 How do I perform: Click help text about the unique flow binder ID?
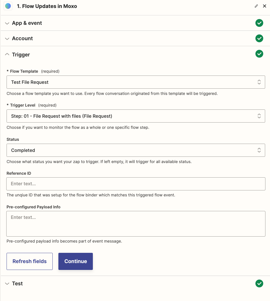tap(91, 195)
